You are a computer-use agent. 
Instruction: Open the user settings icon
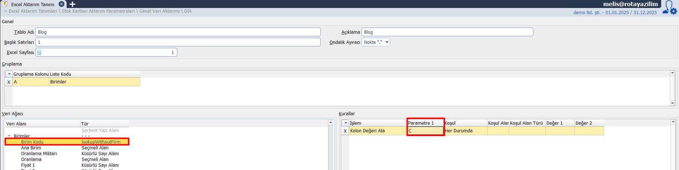670,8
